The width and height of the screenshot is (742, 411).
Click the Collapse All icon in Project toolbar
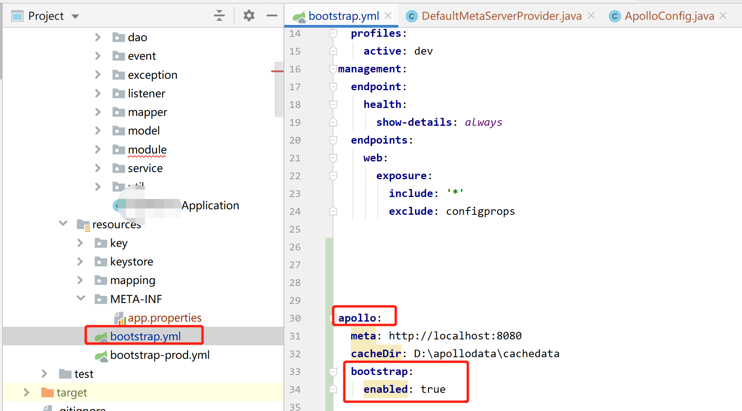tap(219, 15)
